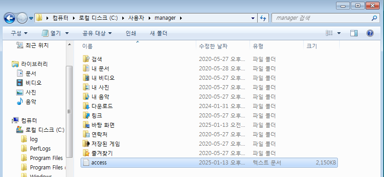384x177 pixels.
Task: Open the 구성 menu
Action: [19, 33]
